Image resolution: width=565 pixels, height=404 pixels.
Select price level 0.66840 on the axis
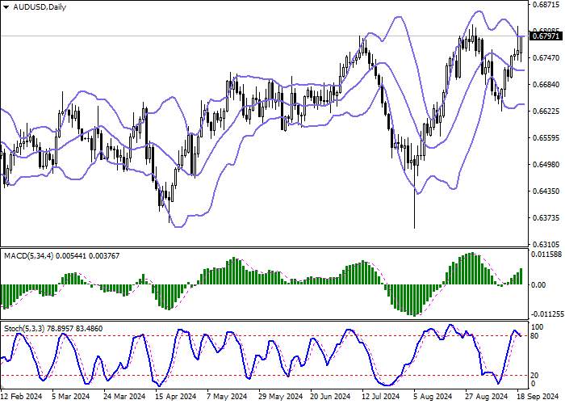pyautogui.click(x=546, y=84)
